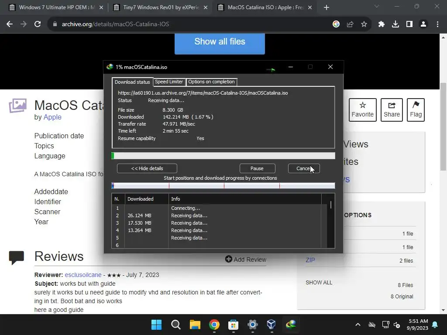Open Chrome from taskbar
Screen dimensions: 447x335
(x=214, y=325)
